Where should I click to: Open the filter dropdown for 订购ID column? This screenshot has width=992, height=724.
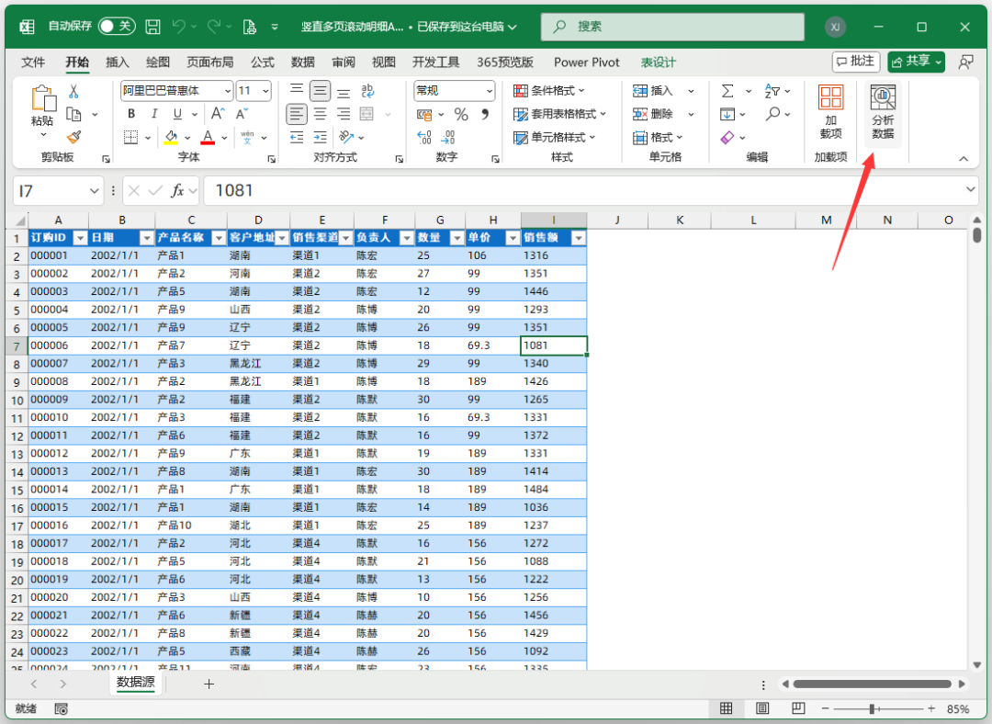point(80,238)
